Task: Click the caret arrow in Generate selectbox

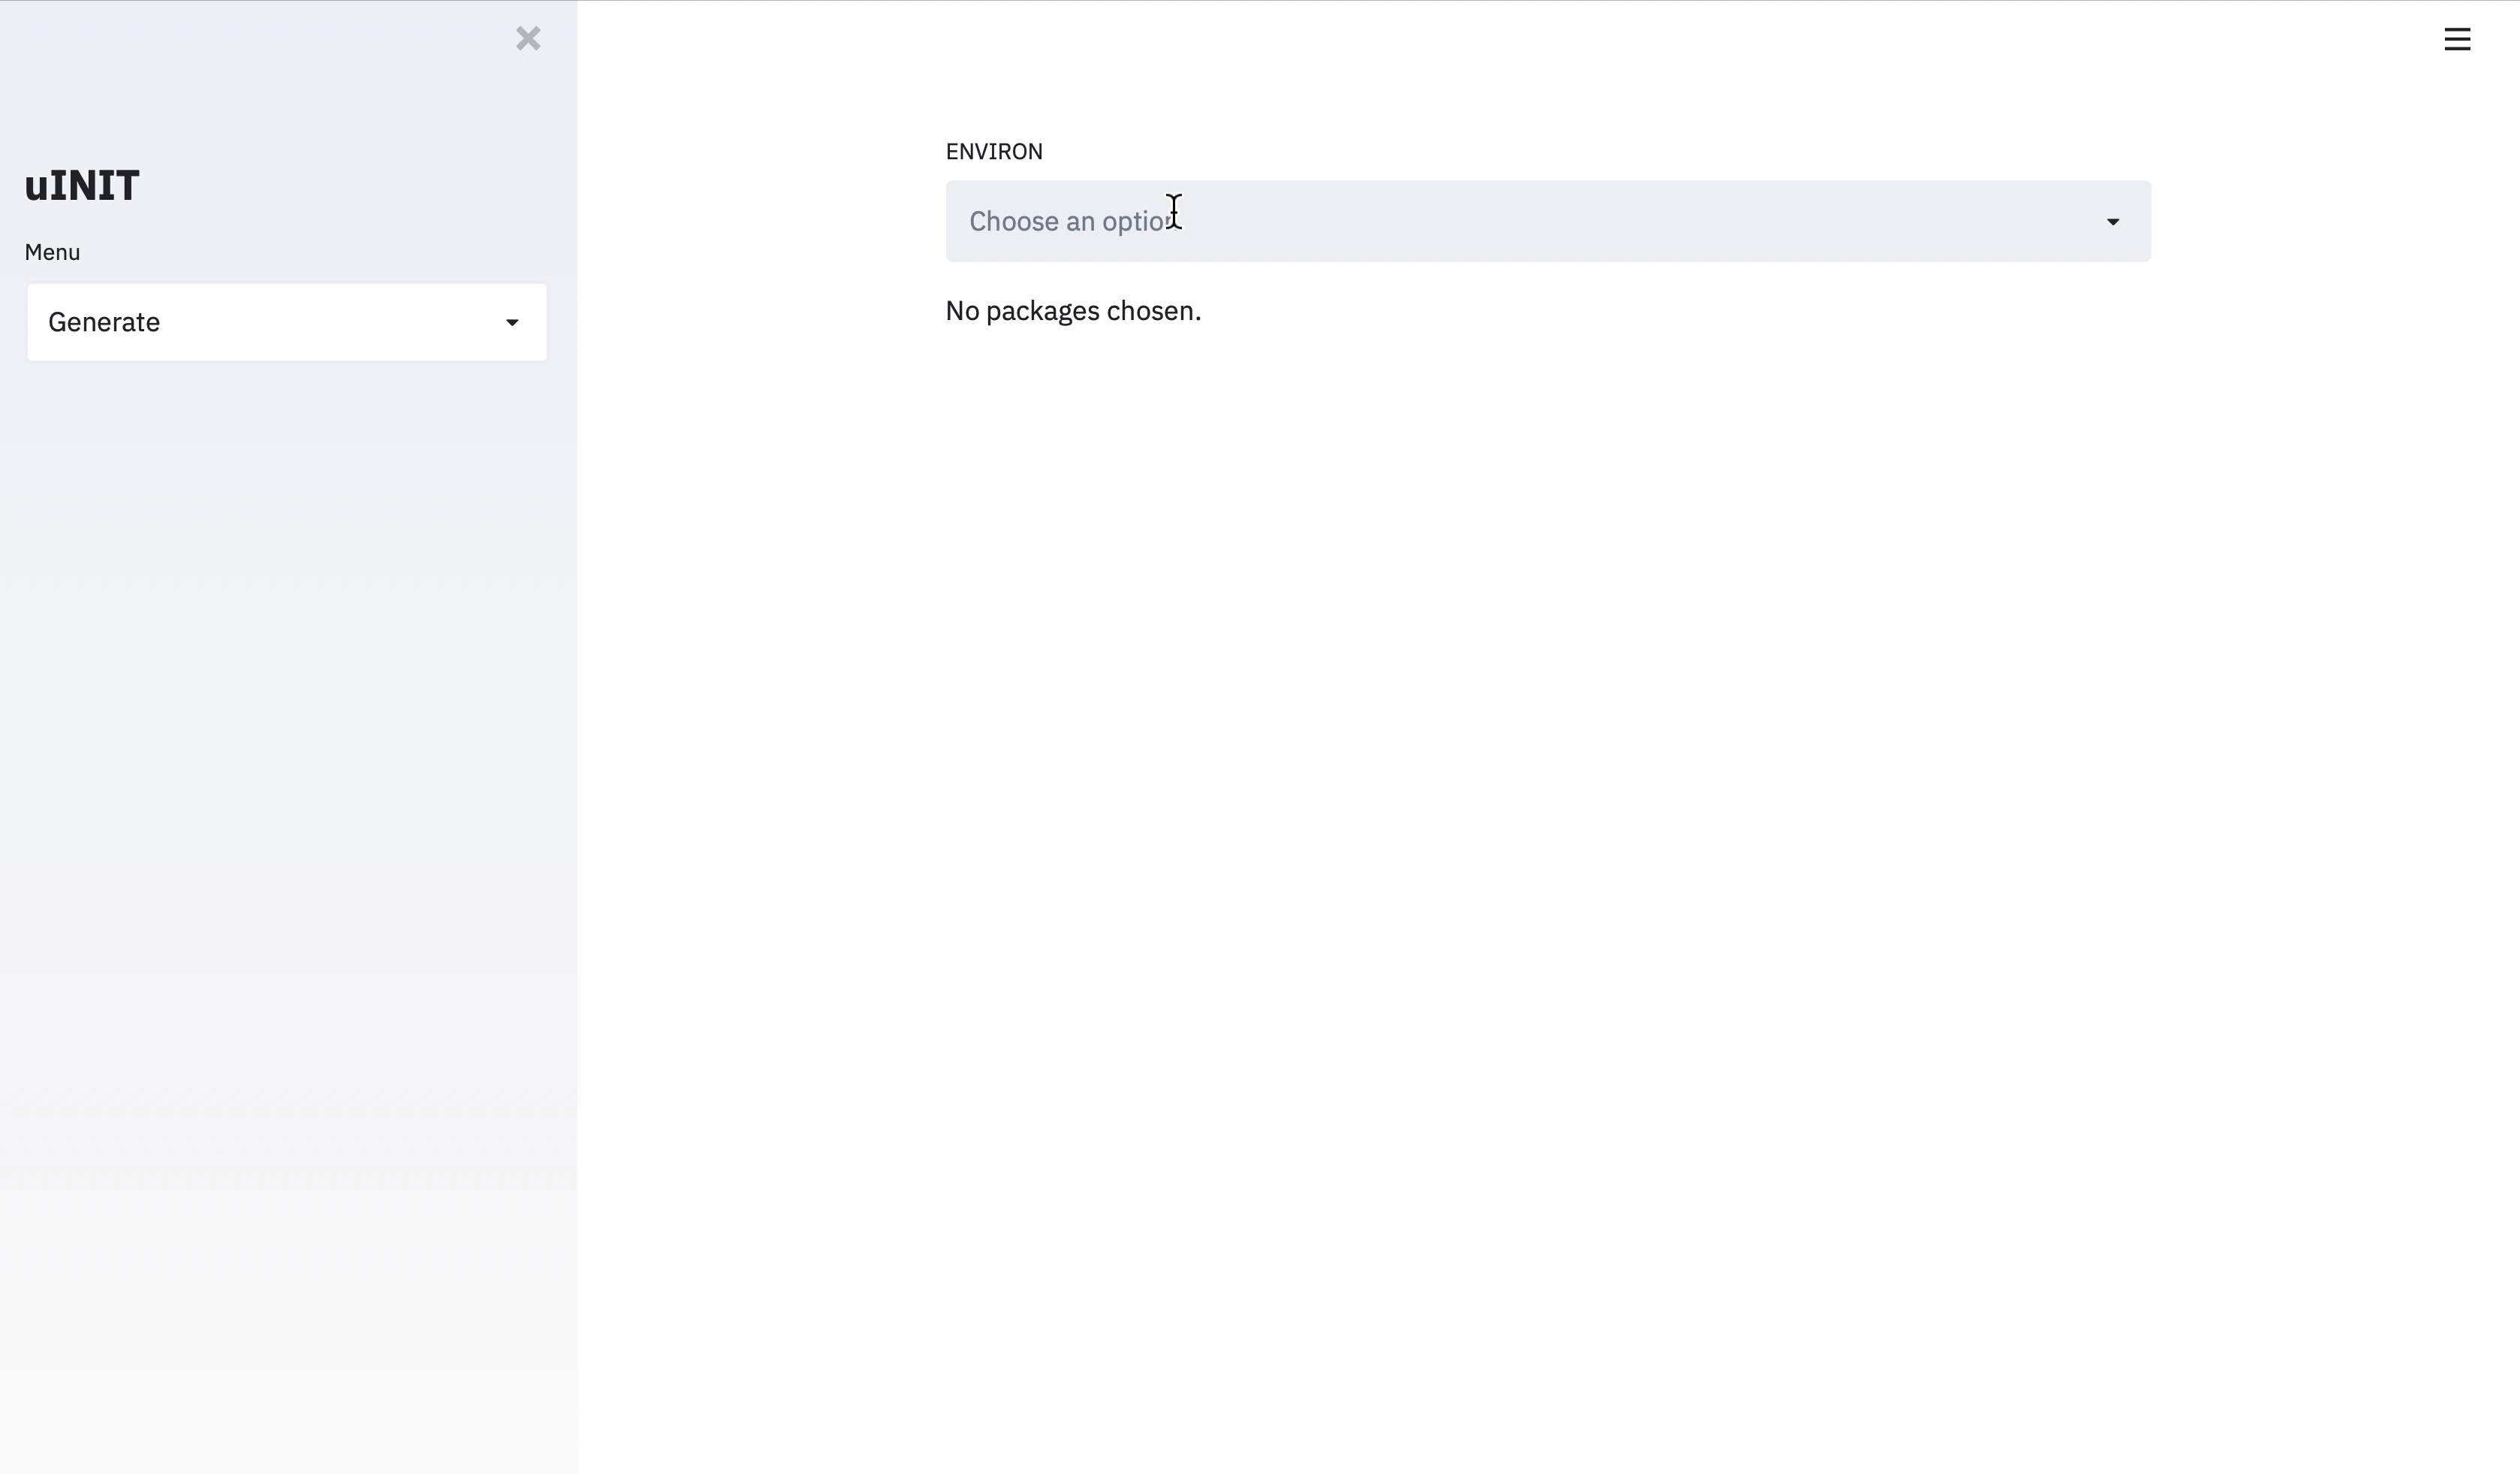Action: pyautogui.click(x=512, y=322)
